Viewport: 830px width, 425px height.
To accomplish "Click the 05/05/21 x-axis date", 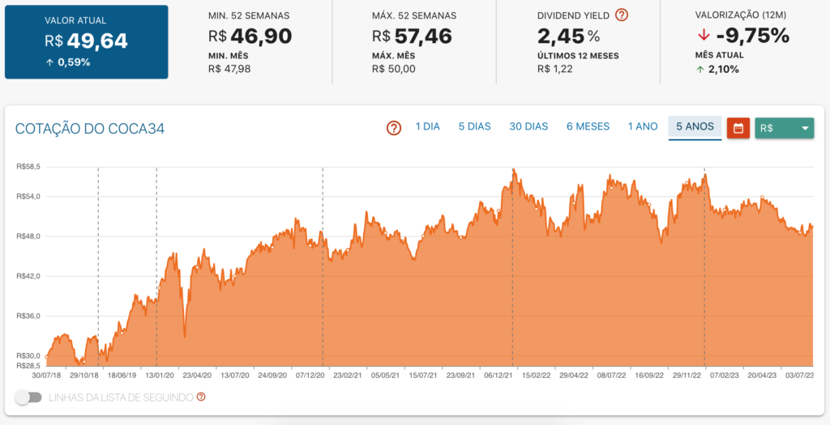I will click(385, 375).
